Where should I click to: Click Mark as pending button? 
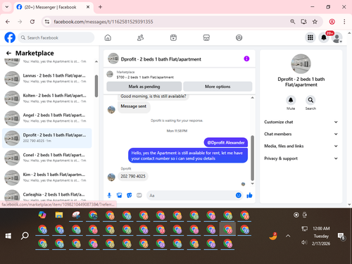click(x=144, y=87)
